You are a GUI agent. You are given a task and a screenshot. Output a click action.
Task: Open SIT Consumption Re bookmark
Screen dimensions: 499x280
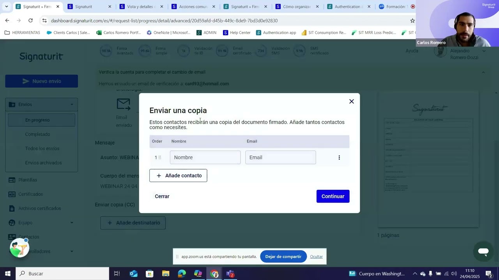324,33
